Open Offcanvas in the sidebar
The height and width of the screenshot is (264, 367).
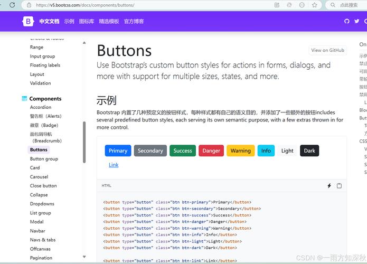tap(40, 249)
